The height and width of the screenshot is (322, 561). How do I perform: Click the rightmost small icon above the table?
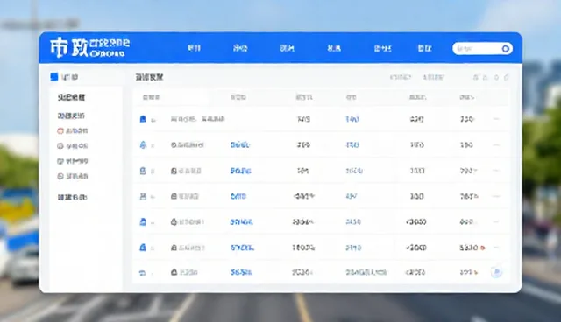click(507, 77)
